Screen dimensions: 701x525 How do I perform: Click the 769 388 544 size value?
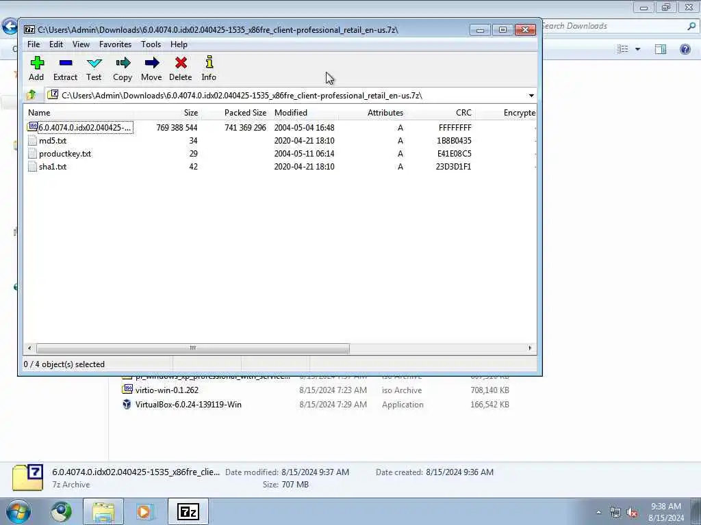[x=177, y=128]
